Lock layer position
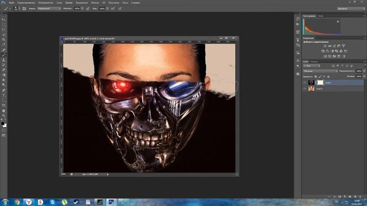The width and height of the screenshot is (367, 206). 324,77
